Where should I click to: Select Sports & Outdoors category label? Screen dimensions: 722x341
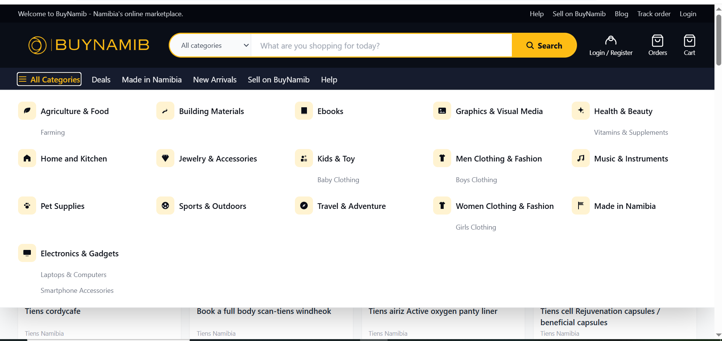point(212,206)
